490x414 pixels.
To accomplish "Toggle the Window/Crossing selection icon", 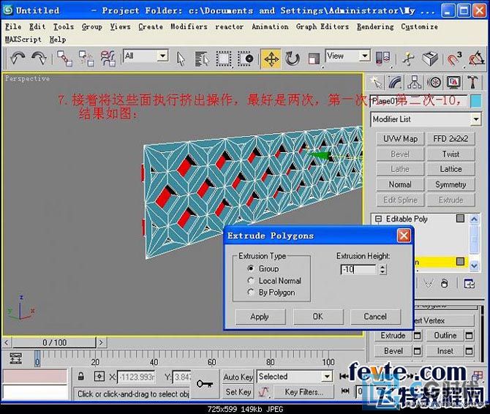I will (x=245, y=59).
